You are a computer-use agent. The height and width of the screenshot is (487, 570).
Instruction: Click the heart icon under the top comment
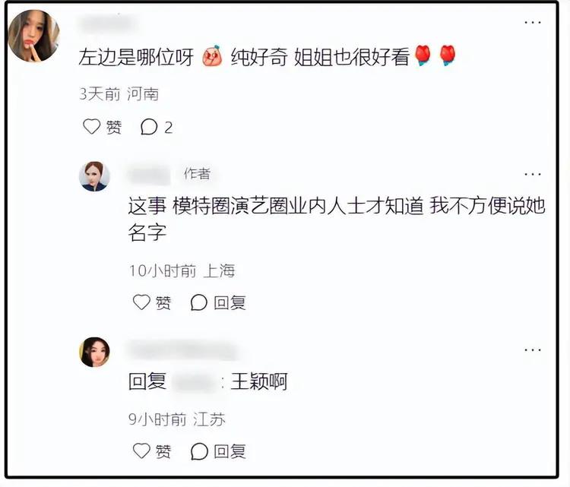pos(91,127)
